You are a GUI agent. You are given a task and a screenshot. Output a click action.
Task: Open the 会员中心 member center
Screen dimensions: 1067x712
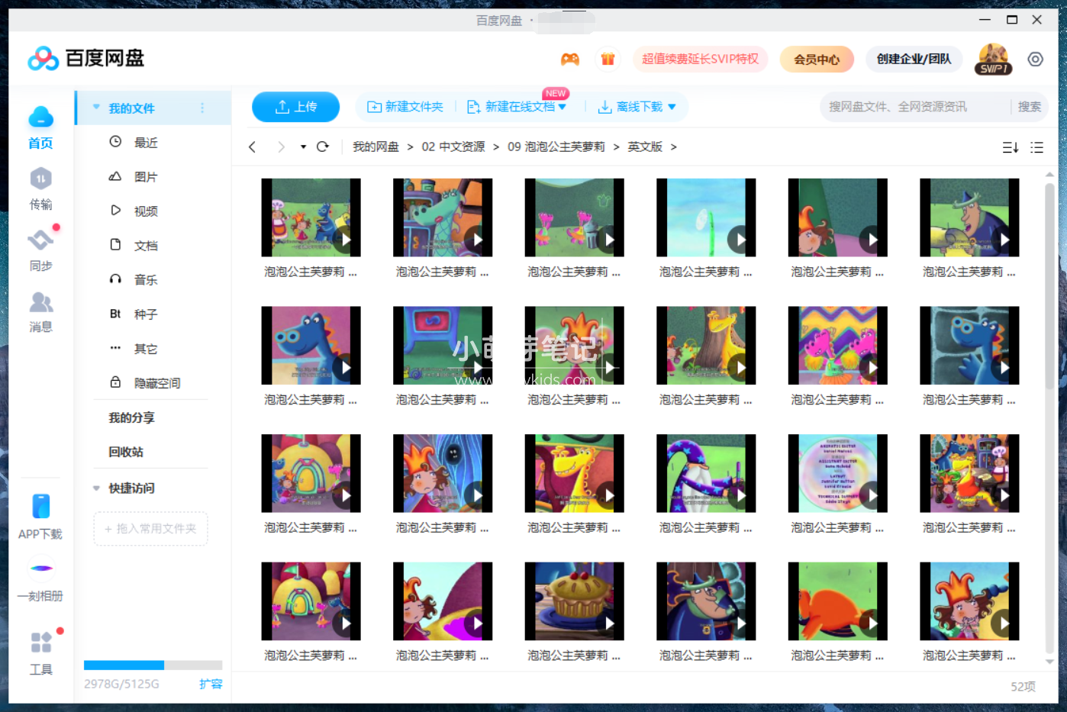[817, 59]
